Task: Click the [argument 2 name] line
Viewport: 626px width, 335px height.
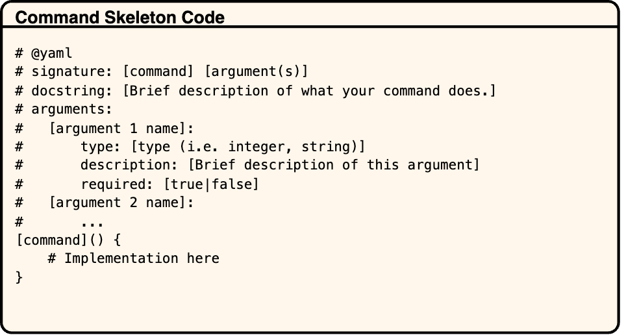Action: (105, 203)
